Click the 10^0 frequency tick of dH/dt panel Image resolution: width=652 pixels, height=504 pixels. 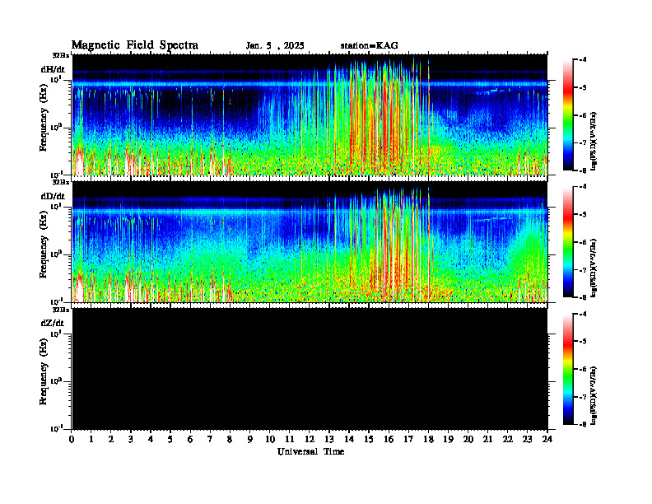coord(56,127)
